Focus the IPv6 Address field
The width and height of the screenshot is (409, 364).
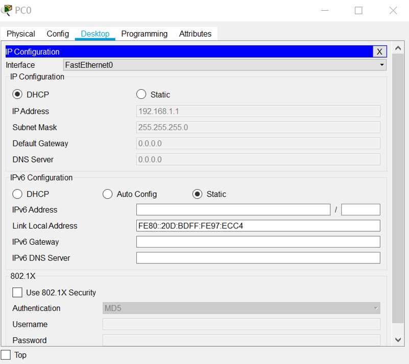coord(233,210)
